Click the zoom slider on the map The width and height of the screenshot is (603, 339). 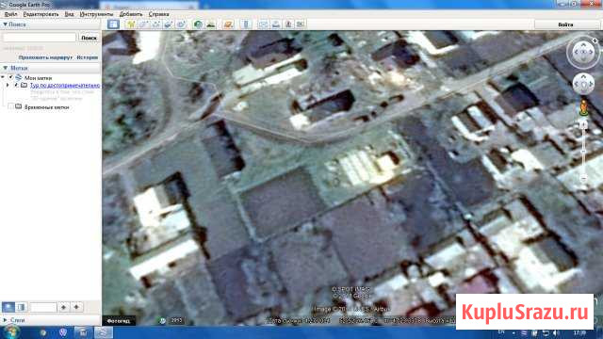(583, 152)
